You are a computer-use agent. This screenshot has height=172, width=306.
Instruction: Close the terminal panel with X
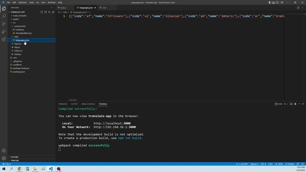click(x=303, y=104)
